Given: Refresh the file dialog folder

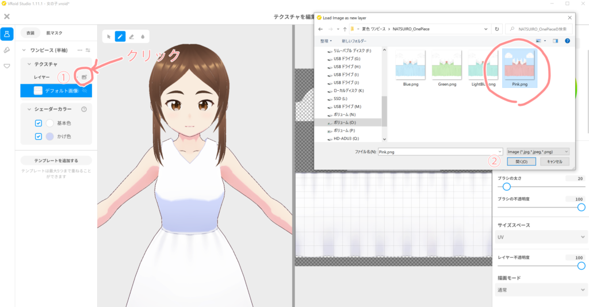Looking at the screenshot, I should (x=496, y=28).
